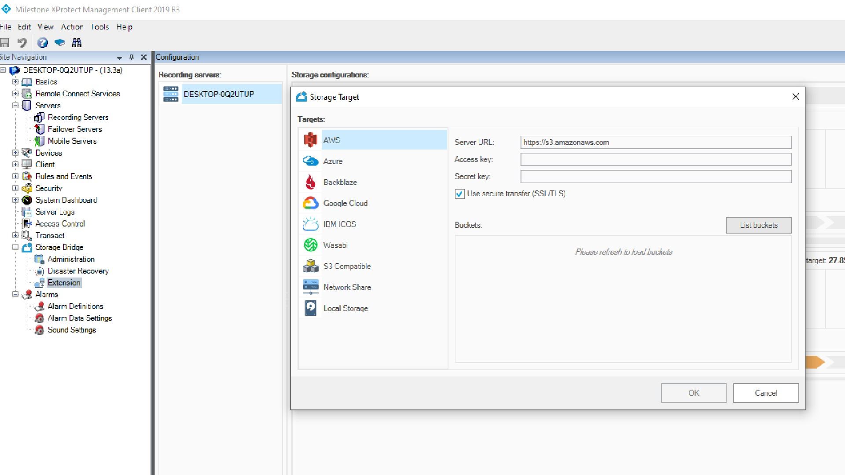Open the Edit menu
This screenshot has width=845, height=475.
tap(24, 27)
